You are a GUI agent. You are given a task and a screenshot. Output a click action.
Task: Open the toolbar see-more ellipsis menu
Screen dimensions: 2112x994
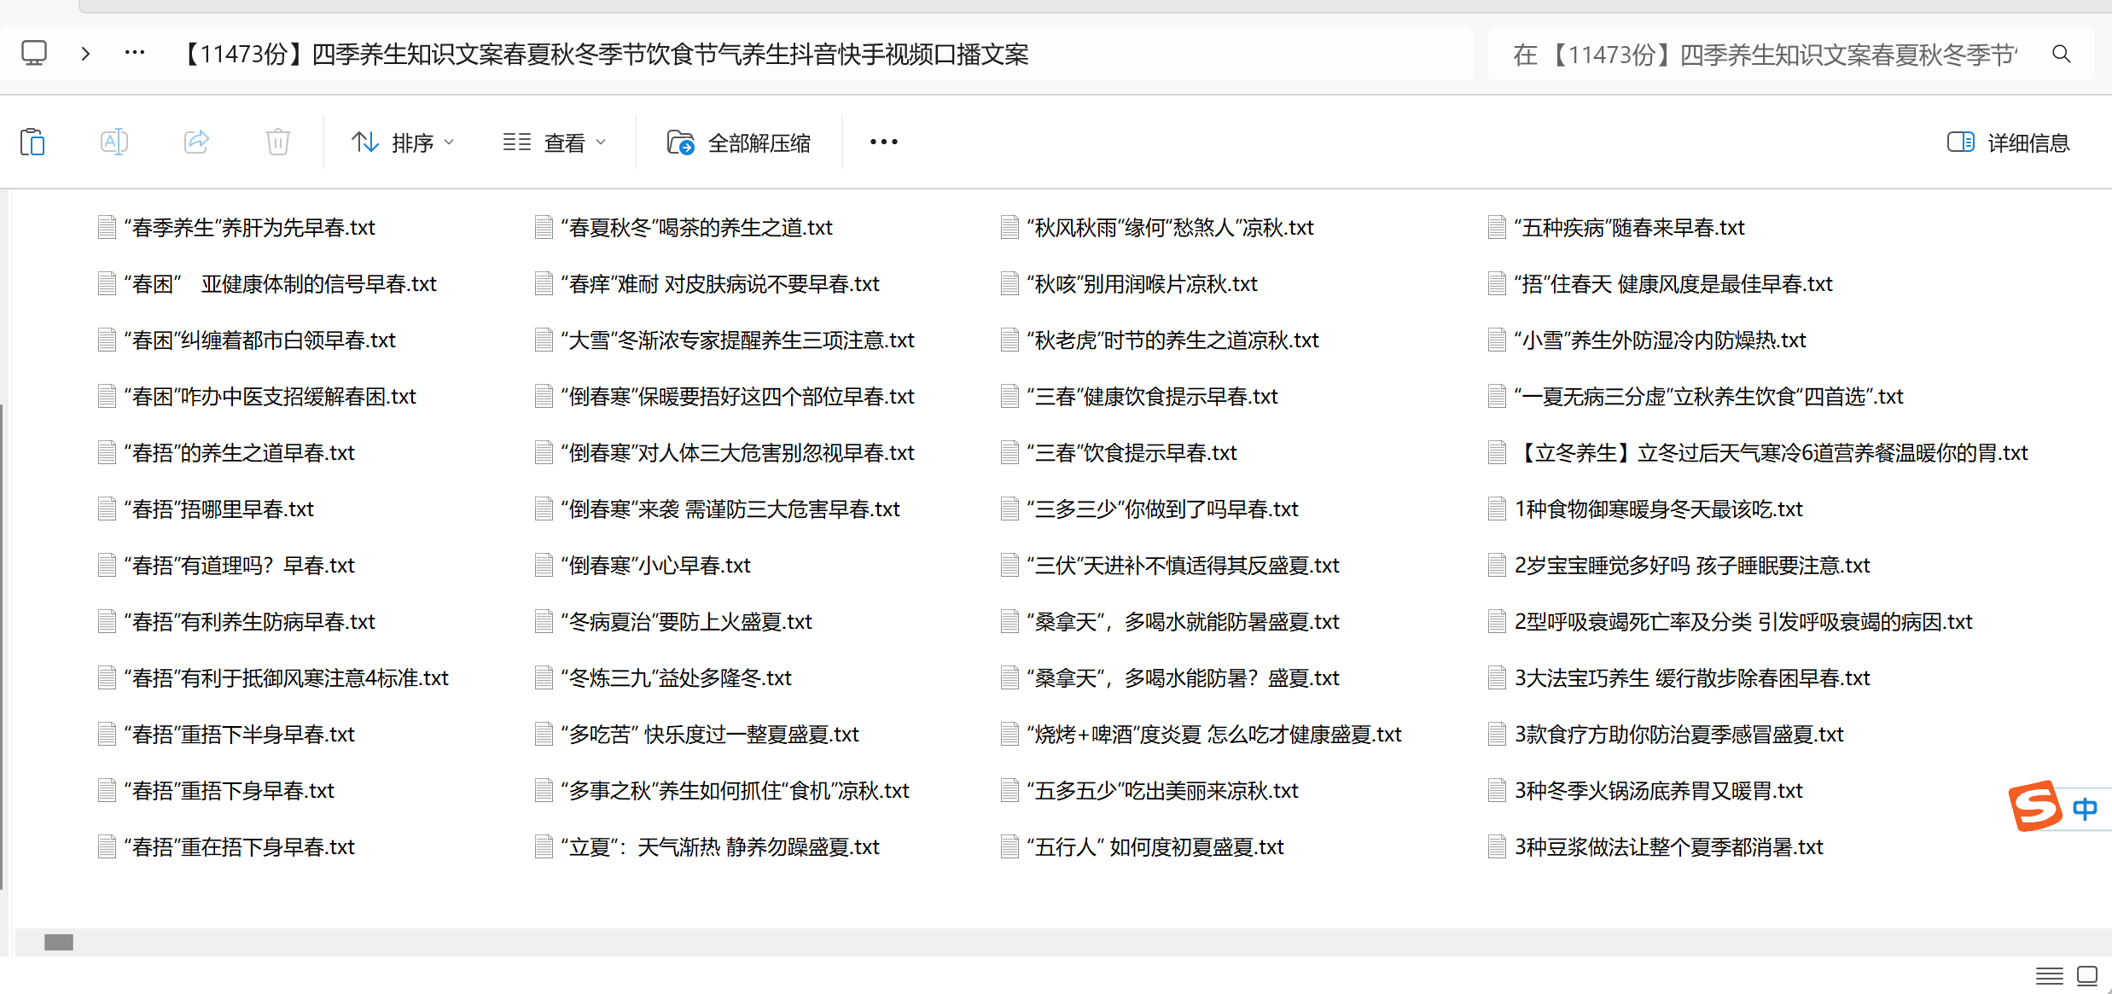[883, 142]
